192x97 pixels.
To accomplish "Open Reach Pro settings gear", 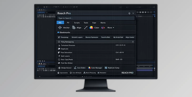I will click(129, 13).
